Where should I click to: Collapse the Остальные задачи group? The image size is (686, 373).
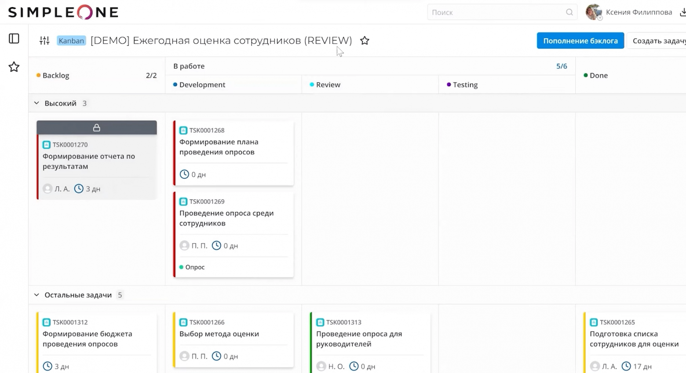tap(36, 295)
